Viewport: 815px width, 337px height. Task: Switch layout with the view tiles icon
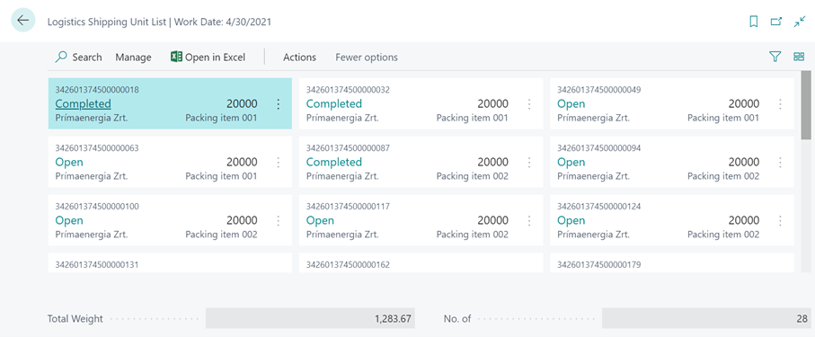pos(799,57)
